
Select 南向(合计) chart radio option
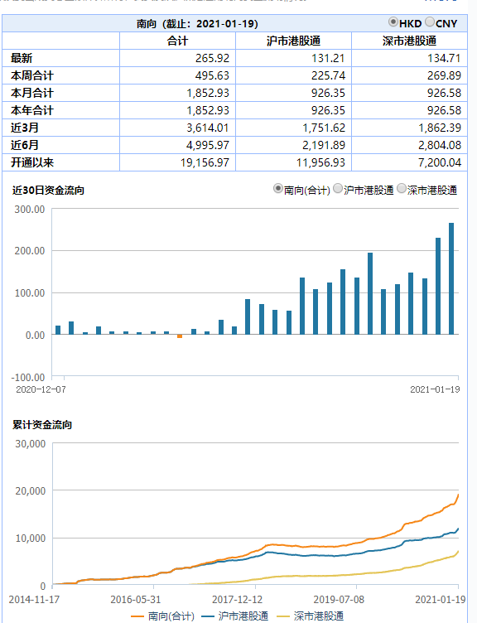click(x=278, y=188)
